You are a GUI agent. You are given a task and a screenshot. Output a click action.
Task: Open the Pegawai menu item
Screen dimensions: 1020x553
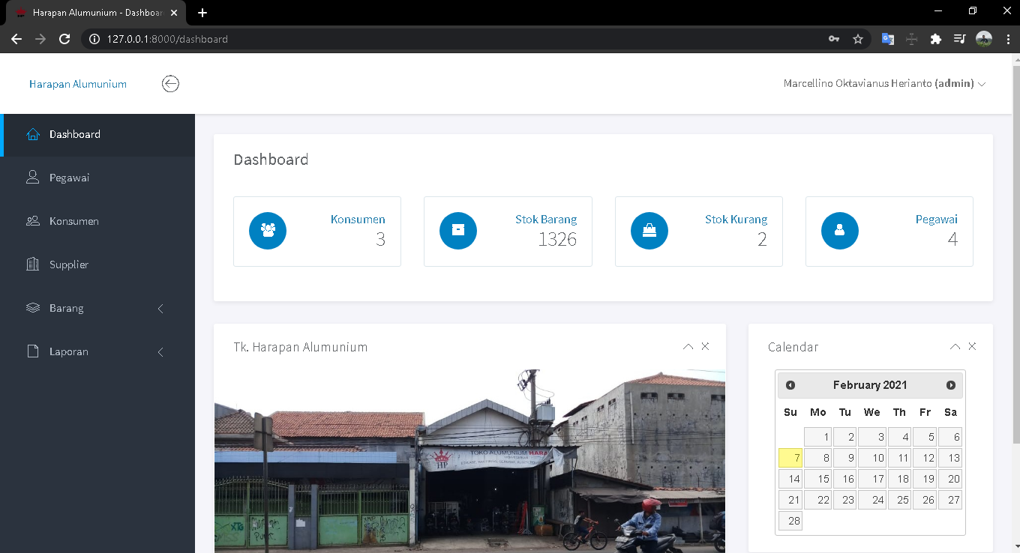tap(69, 178)
